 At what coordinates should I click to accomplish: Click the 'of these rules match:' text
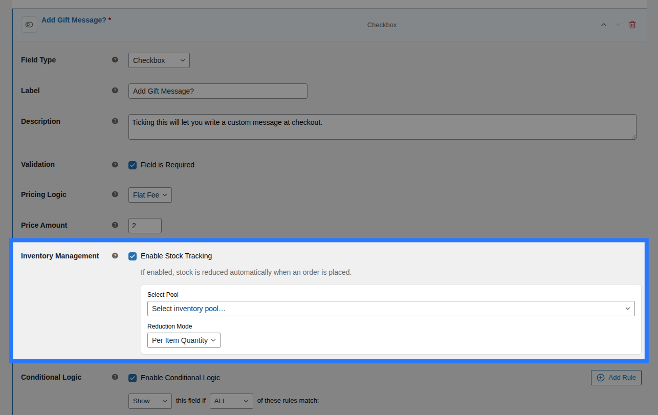[288, 401]
